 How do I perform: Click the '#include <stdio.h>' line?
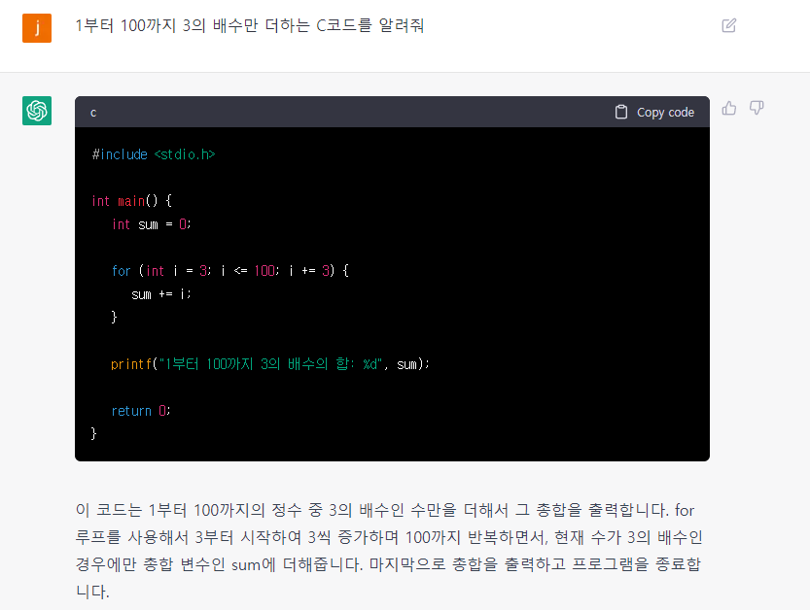(x=154, y=154)
